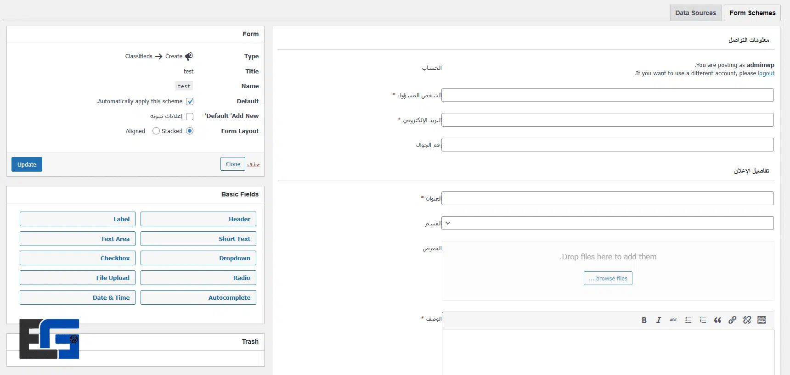The height and width of the screenshot is (375, 790).
Task: Insert a numbered list
Action: 703,320
